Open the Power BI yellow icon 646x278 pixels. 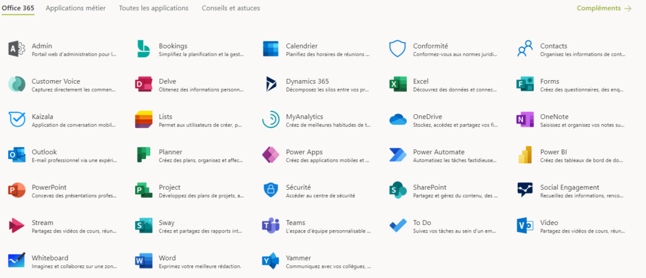[525, 155]
